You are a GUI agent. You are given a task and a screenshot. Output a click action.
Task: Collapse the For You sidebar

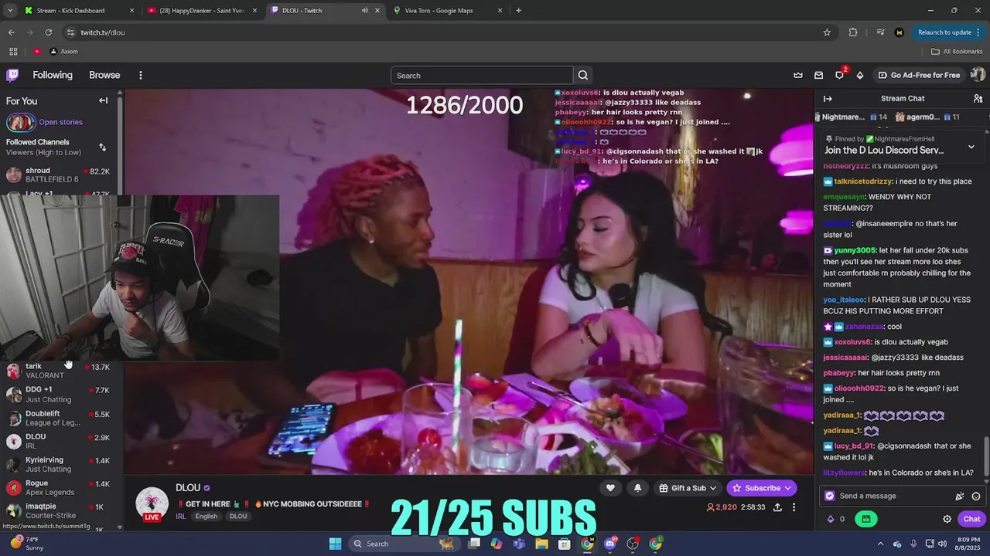(103, 100)
